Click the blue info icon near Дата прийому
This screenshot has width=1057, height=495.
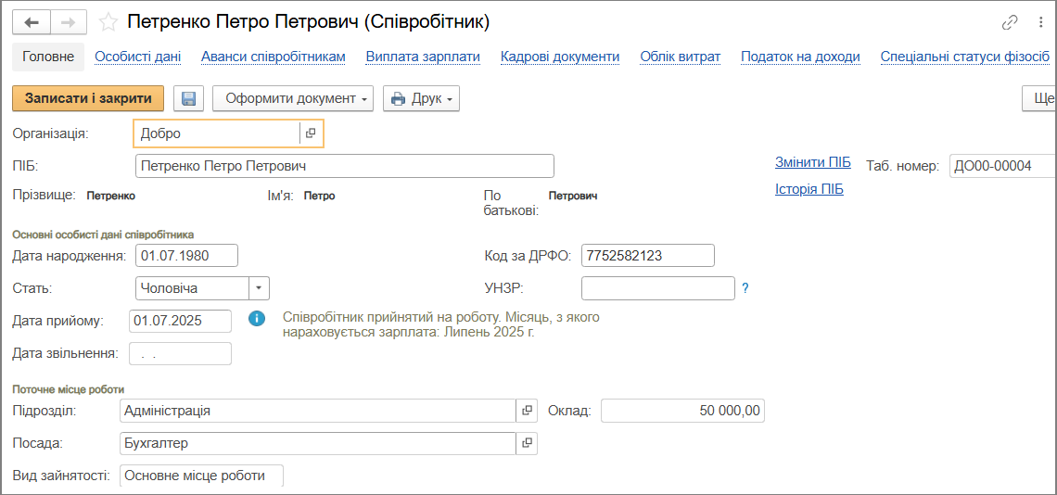click(x=257, y=318)
